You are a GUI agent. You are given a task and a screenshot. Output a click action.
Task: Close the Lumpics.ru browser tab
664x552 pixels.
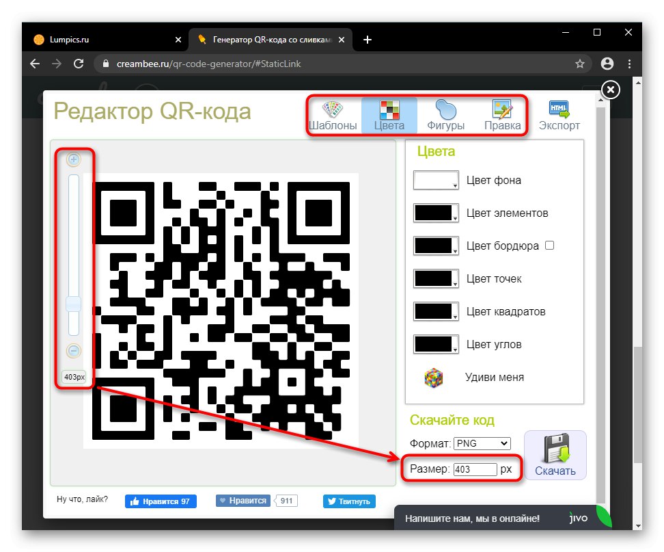tap(178, 40)
